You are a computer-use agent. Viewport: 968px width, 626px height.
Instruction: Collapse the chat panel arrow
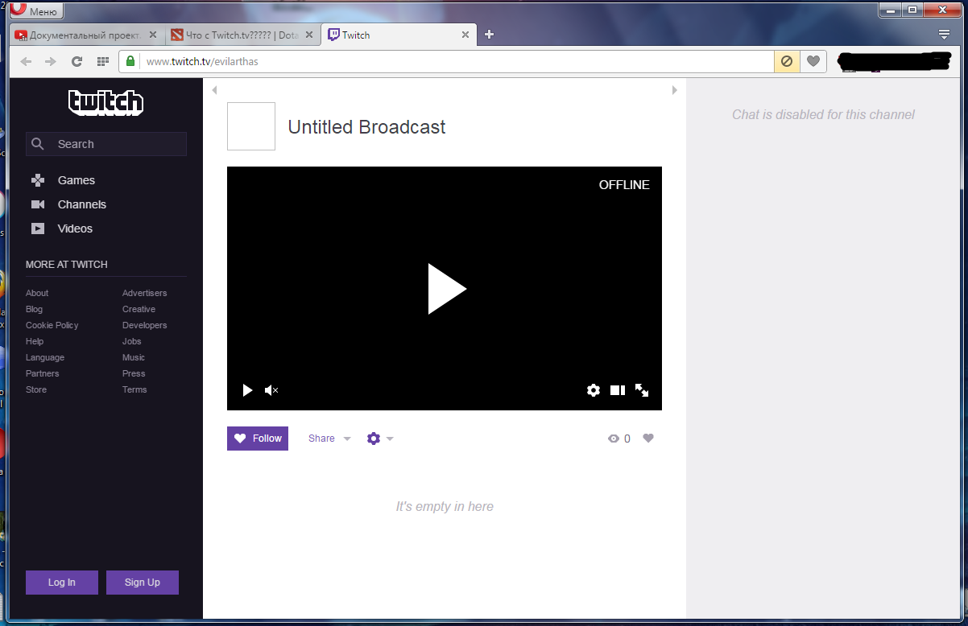(x=675, y=90)
